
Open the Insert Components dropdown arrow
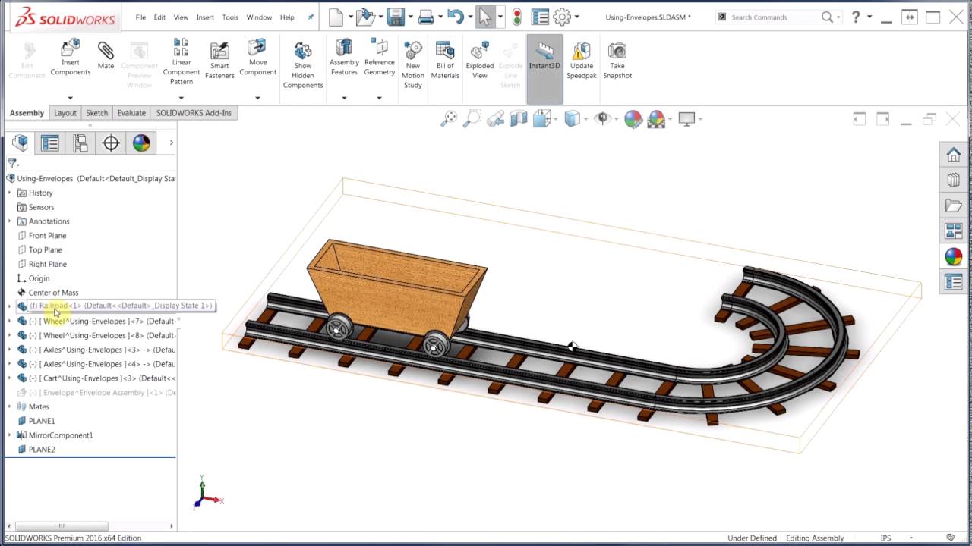click(x=70, y=98)
